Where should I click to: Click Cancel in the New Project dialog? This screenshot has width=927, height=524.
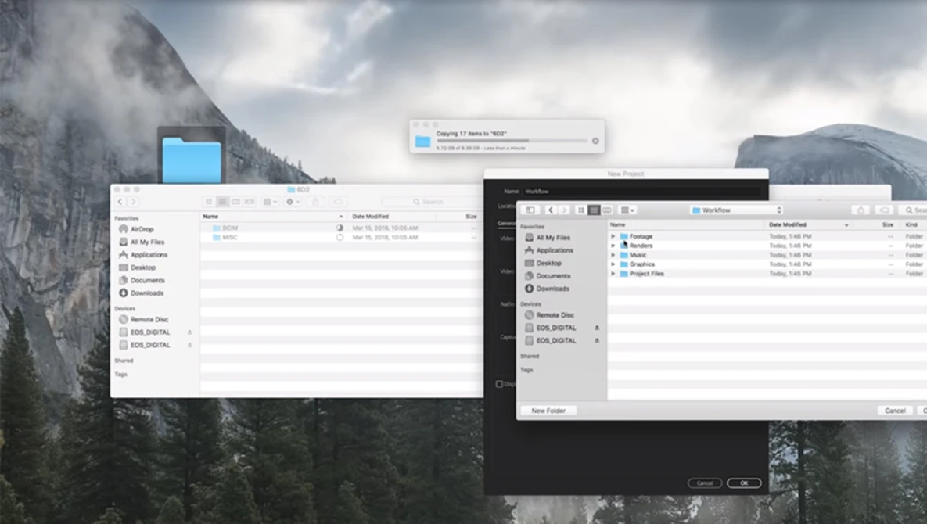click(x=705, y=483)
